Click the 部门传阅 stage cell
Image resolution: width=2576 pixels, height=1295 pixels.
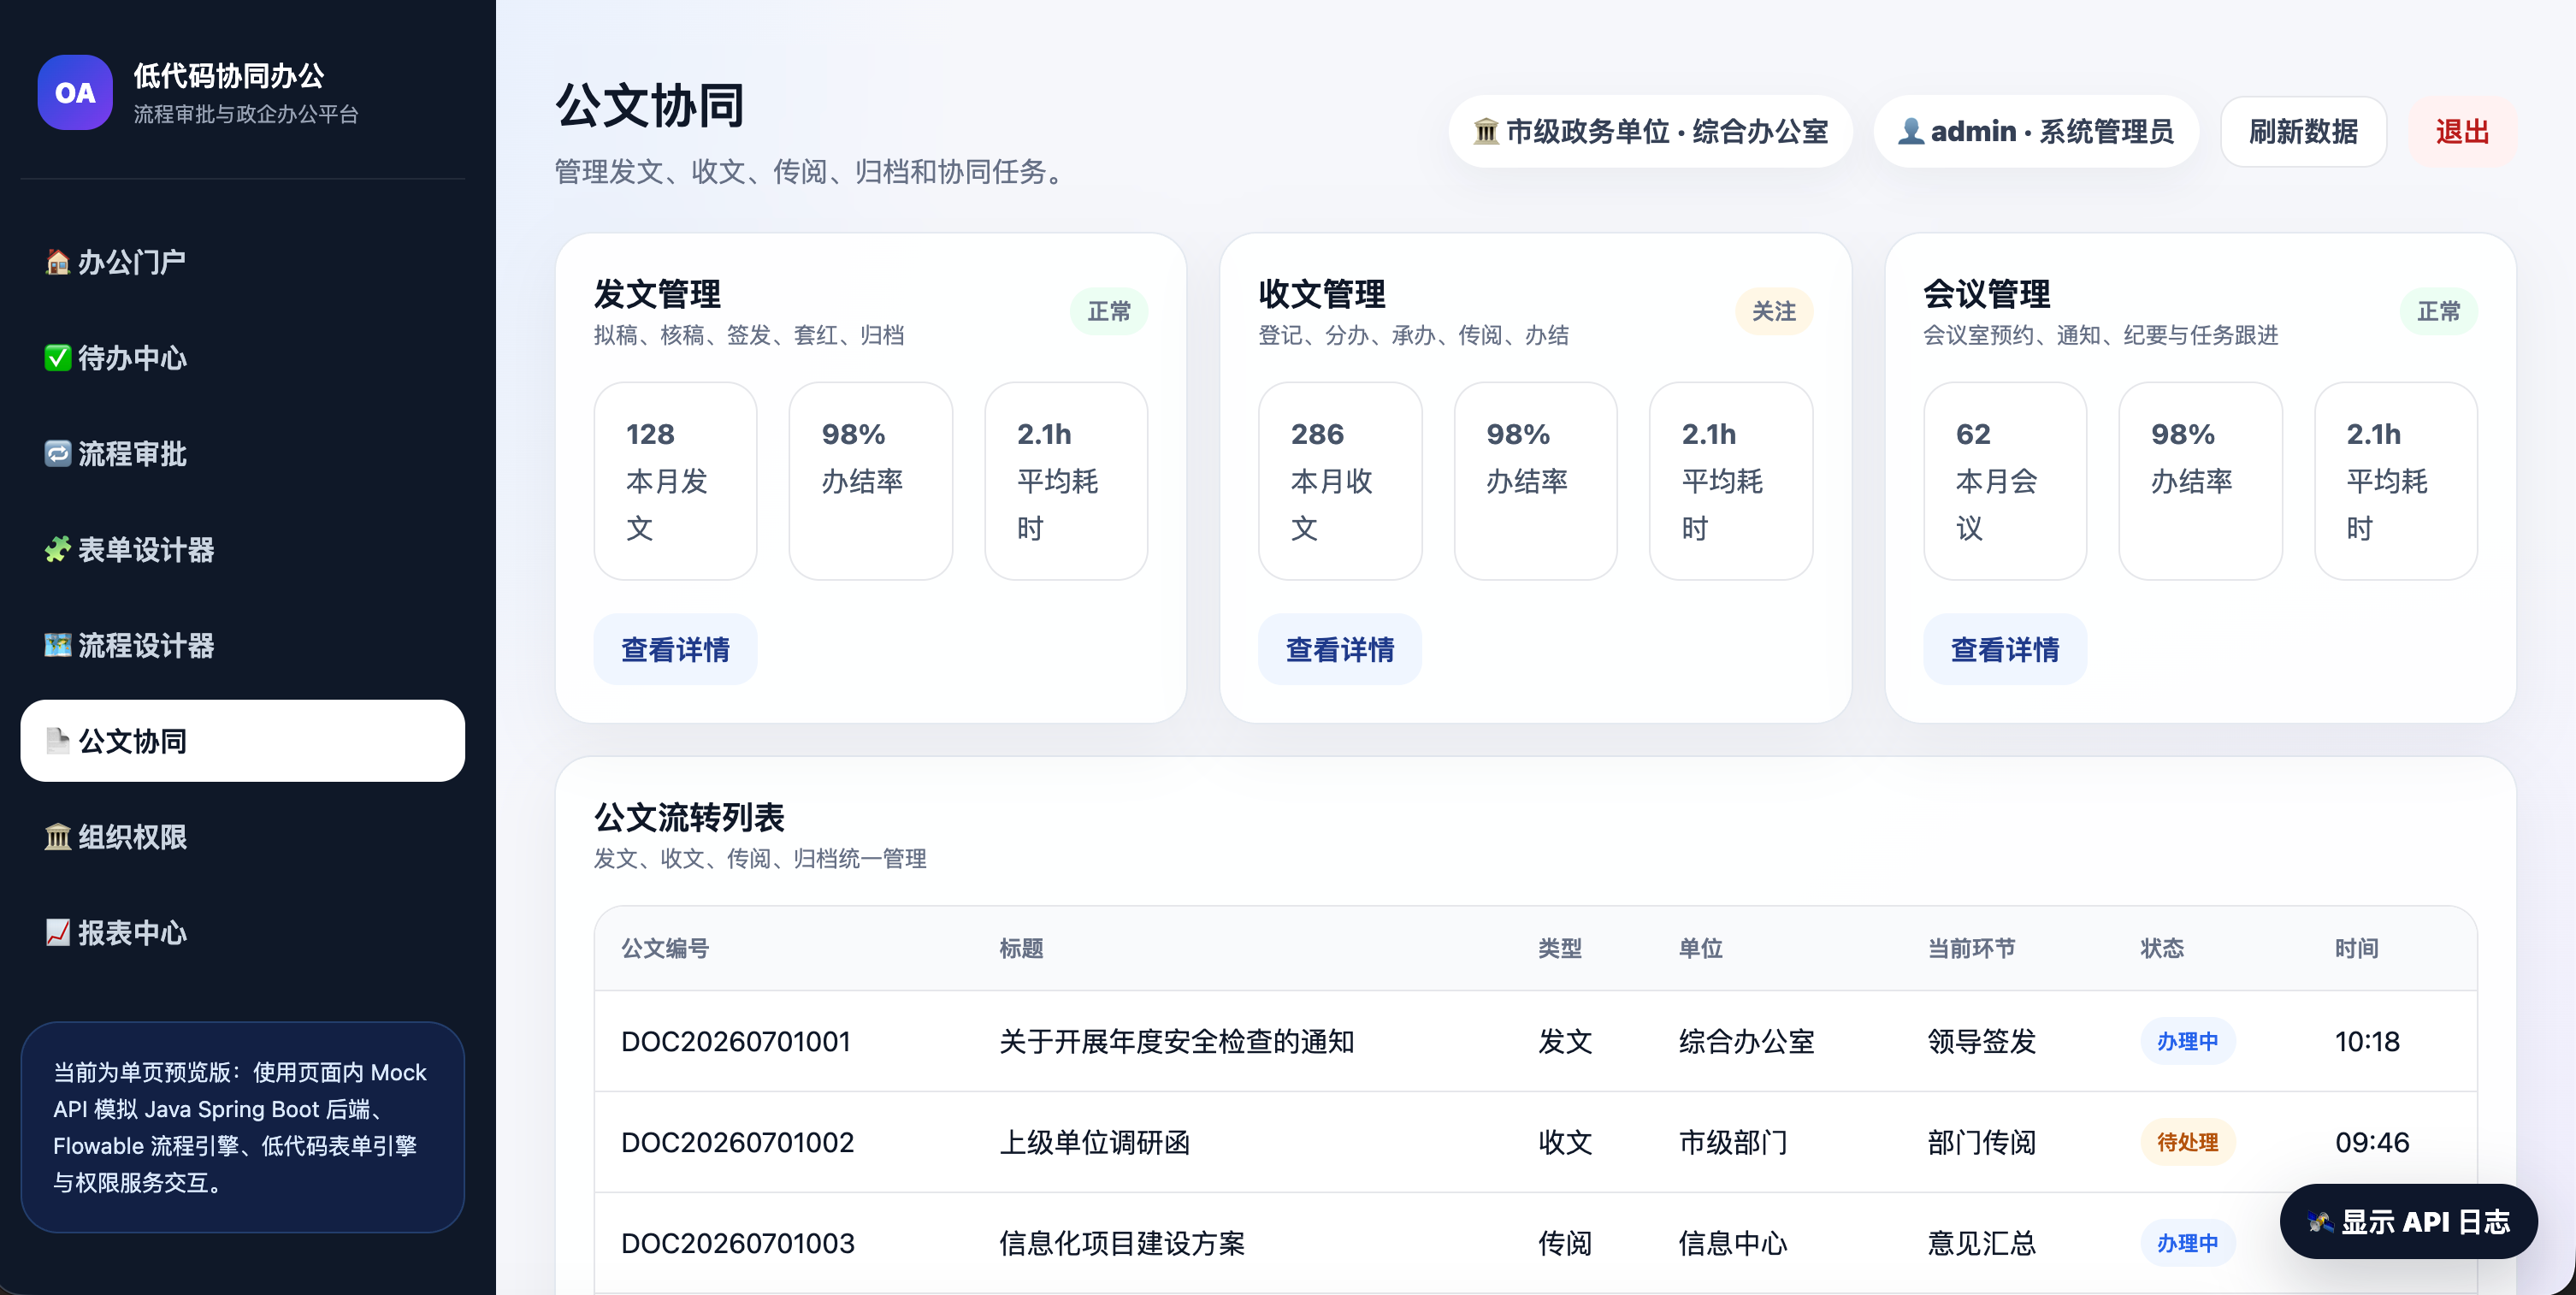tap(1981, 1142)
